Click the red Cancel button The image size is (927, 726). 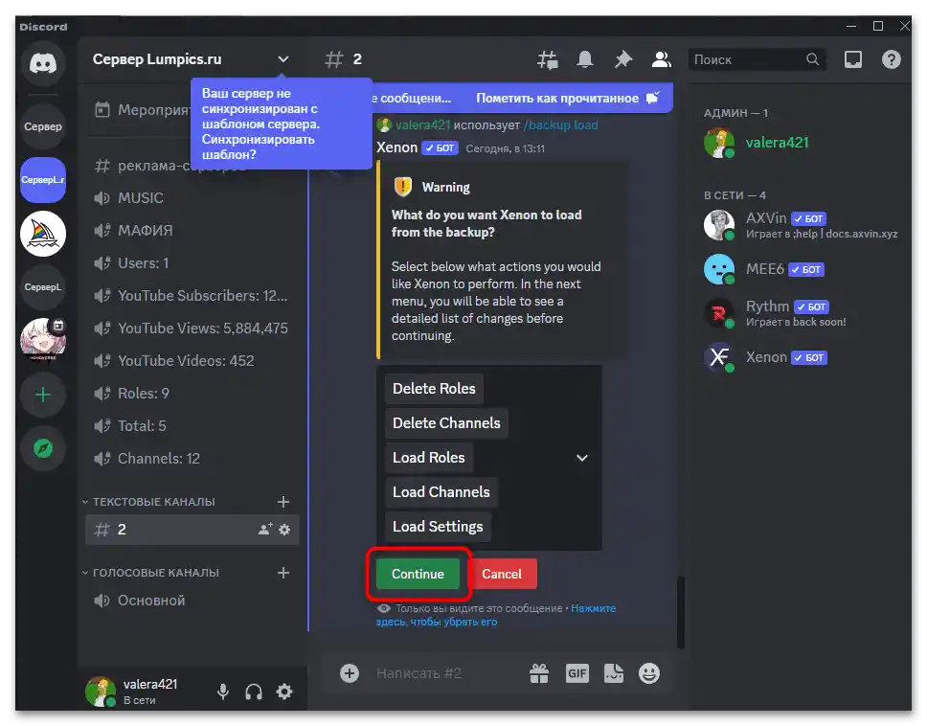point(502,574)
